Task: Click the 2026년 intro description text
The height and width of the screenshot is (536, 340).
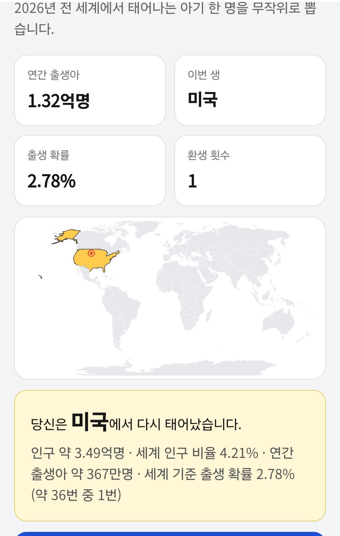Action: pos(165,18)
